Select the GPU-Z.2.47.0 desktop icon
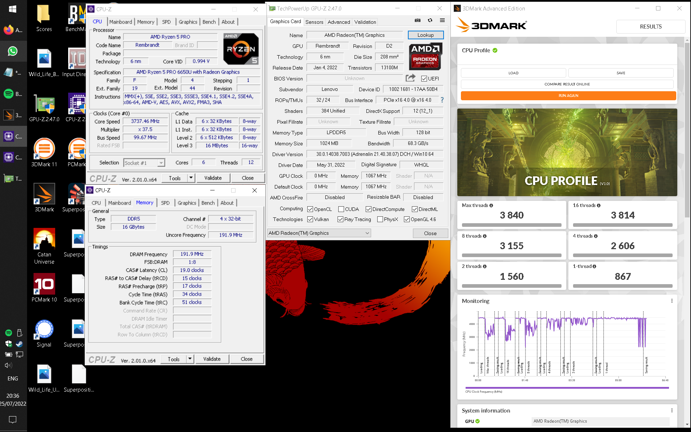 pyautogui.click(x=44, y=107)
